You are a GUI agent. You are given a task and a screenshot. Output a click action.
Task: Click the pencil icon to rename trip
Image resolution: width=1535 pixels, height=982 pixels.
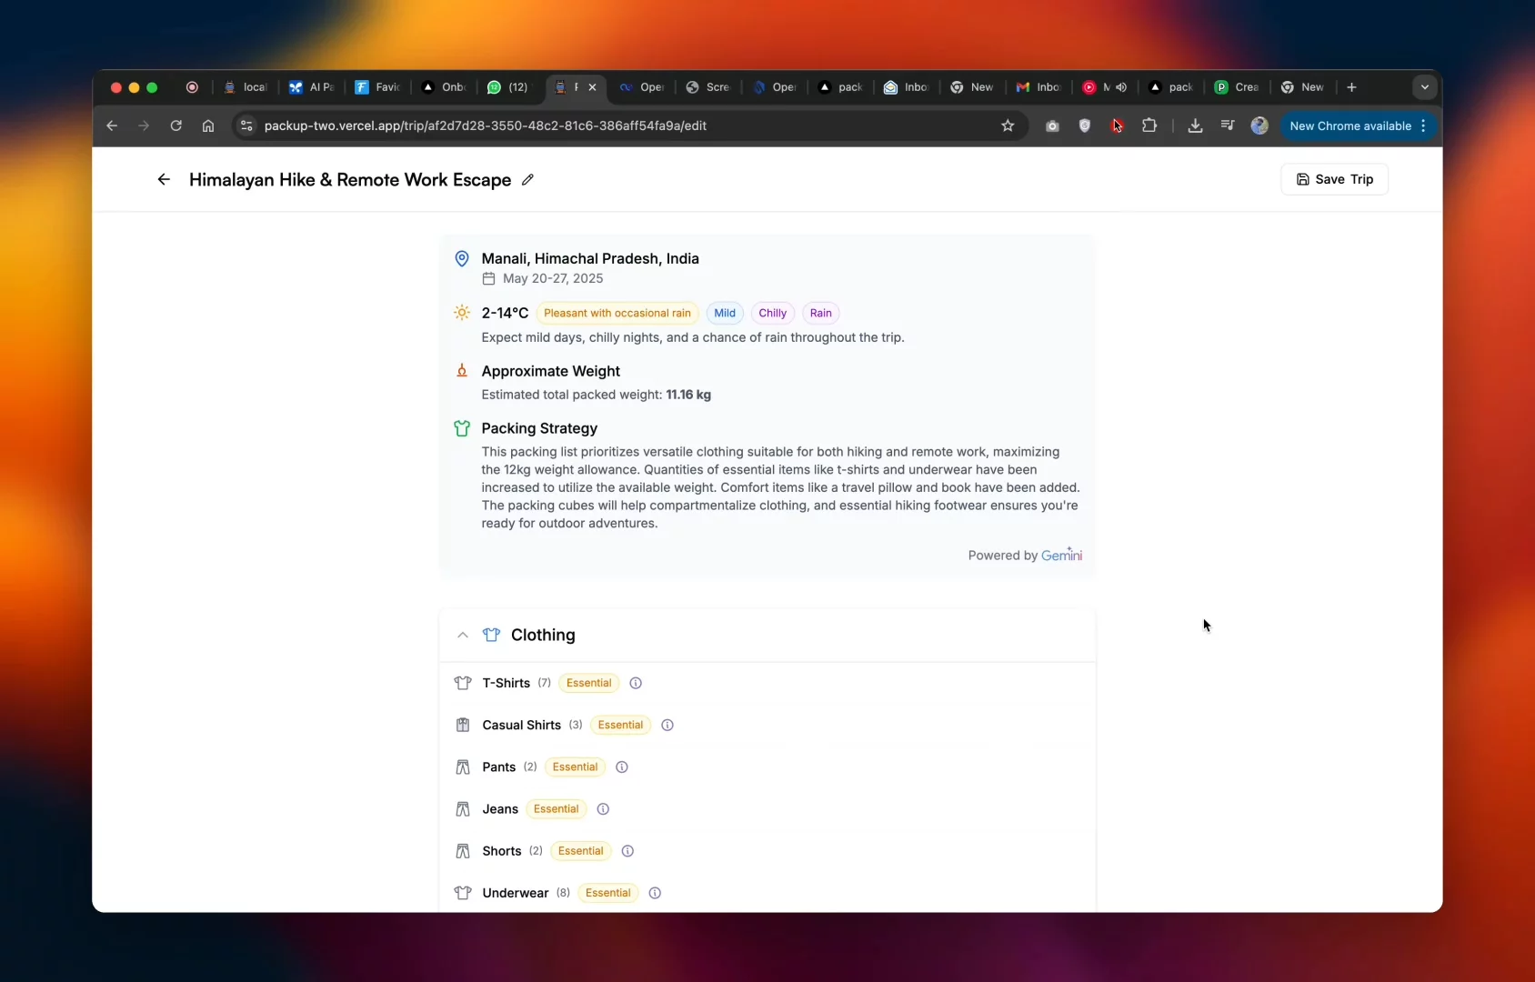pyautogui.click(x=527, y=180)
